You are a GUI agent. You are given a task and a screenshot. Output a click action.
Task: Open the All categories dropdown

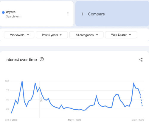pyautogui.click(x=86, y=35)
